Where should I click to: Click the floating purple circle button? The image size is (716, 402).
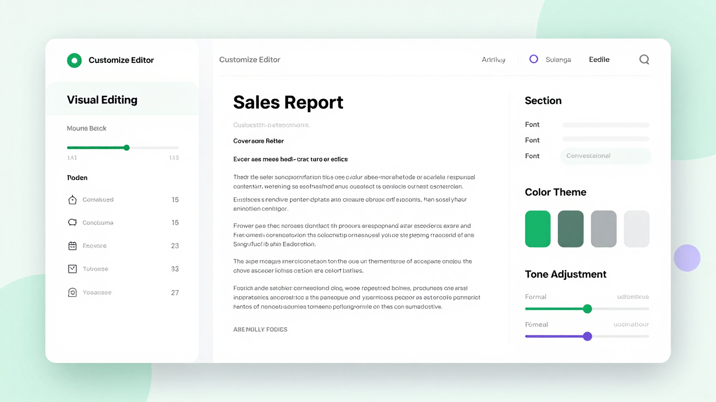click(687, 258)
